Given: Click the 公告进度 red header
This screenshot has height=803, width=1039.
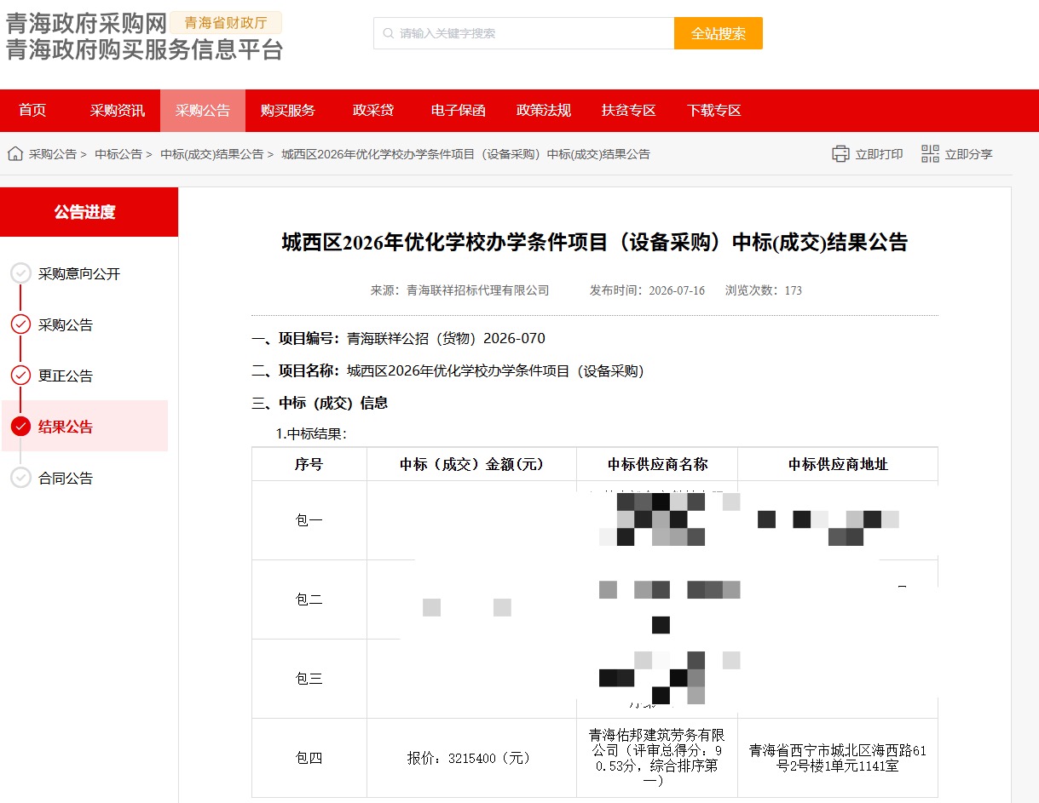Looking at the screenshot, I should point(89,212).
